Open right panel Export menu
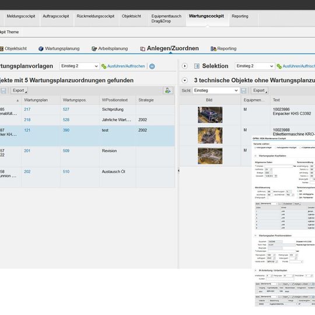 point(260,90)
